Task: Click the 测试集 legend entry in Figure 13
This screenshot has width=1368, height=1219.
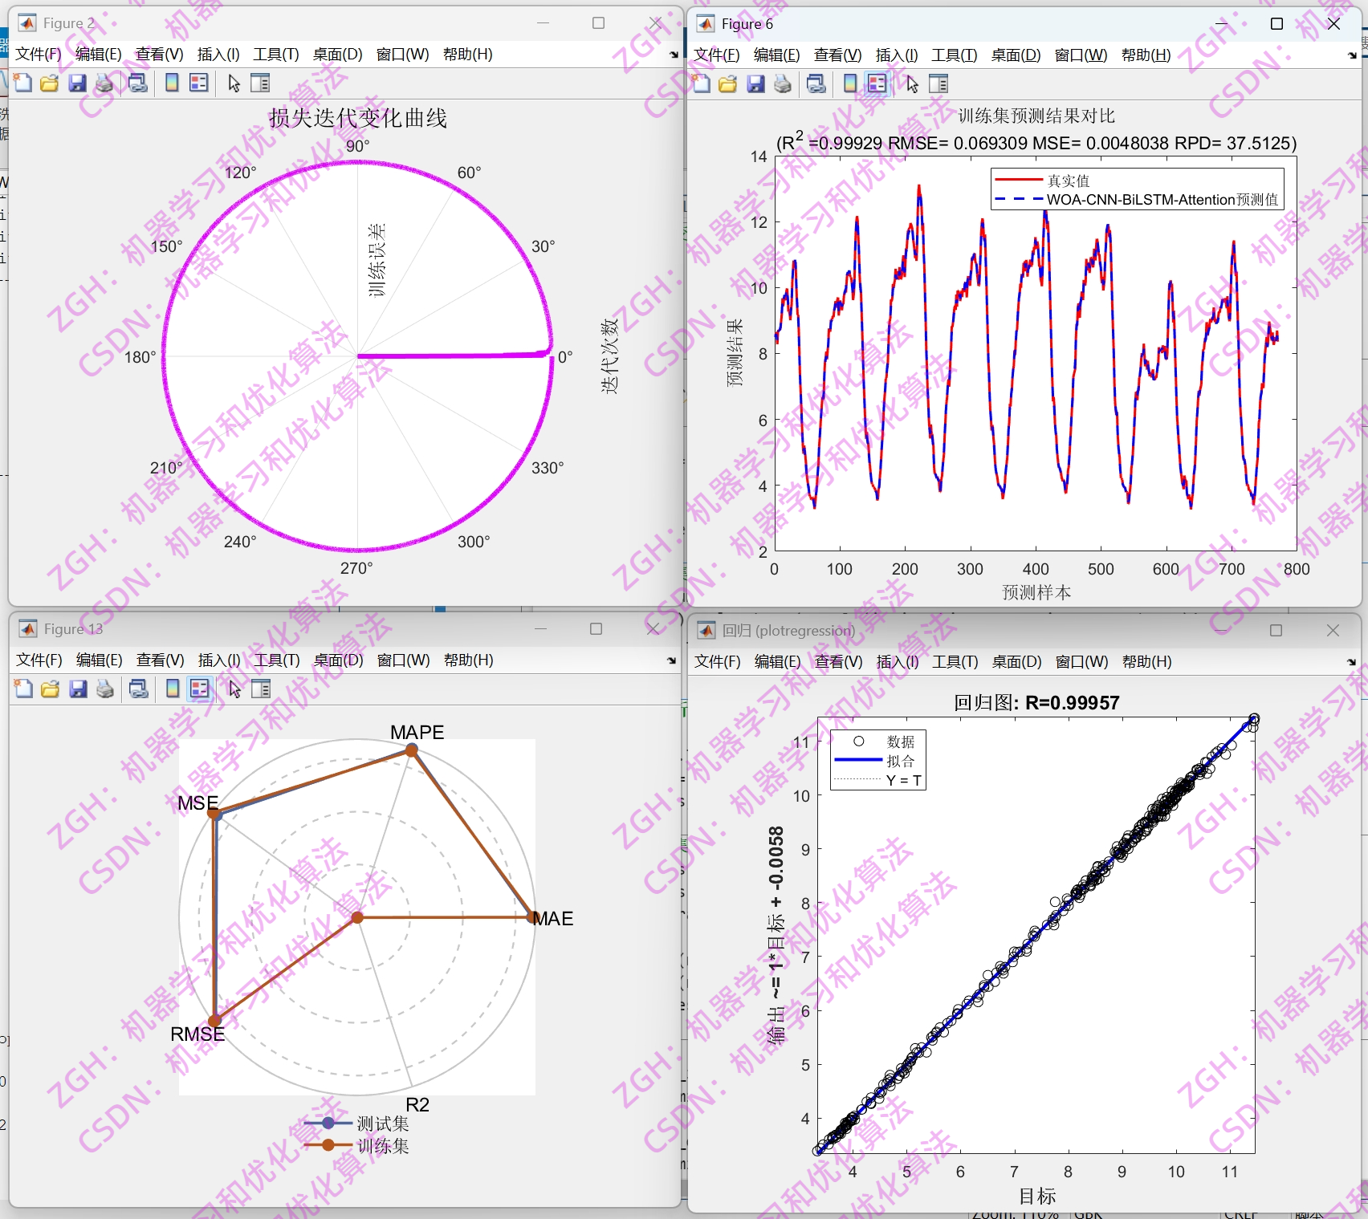Action: click(x=356, y=1124)
